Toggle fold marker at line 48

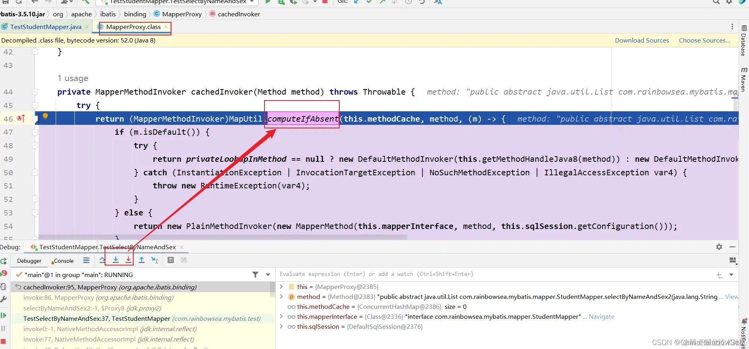(35, 145)
